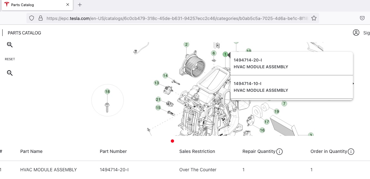The width and height of the screenshot is (370, 179).
Task: Select diagram callout number 19
Action: (277, 111)
